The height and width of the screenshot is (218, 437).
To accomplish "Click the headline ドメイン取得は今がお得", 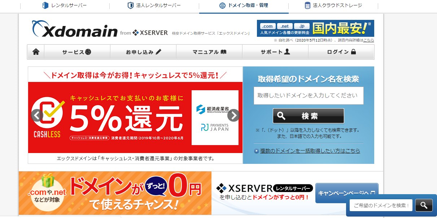I will tap(135, 75).
